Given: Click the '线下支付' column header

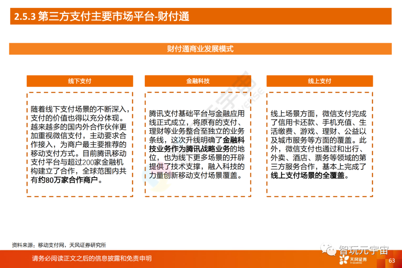Looking at the screenshot, I should point(80,81).
